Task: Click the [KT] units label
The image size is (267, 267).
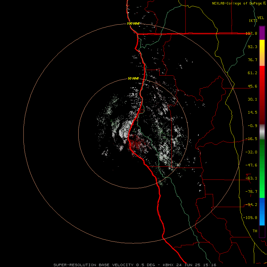Action: pyautogui.click(x=253, y=20)
